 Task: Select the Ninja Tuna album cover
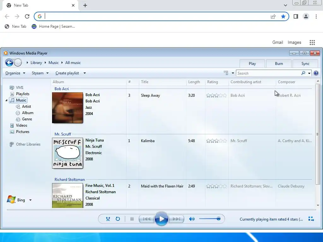point(68,153)
